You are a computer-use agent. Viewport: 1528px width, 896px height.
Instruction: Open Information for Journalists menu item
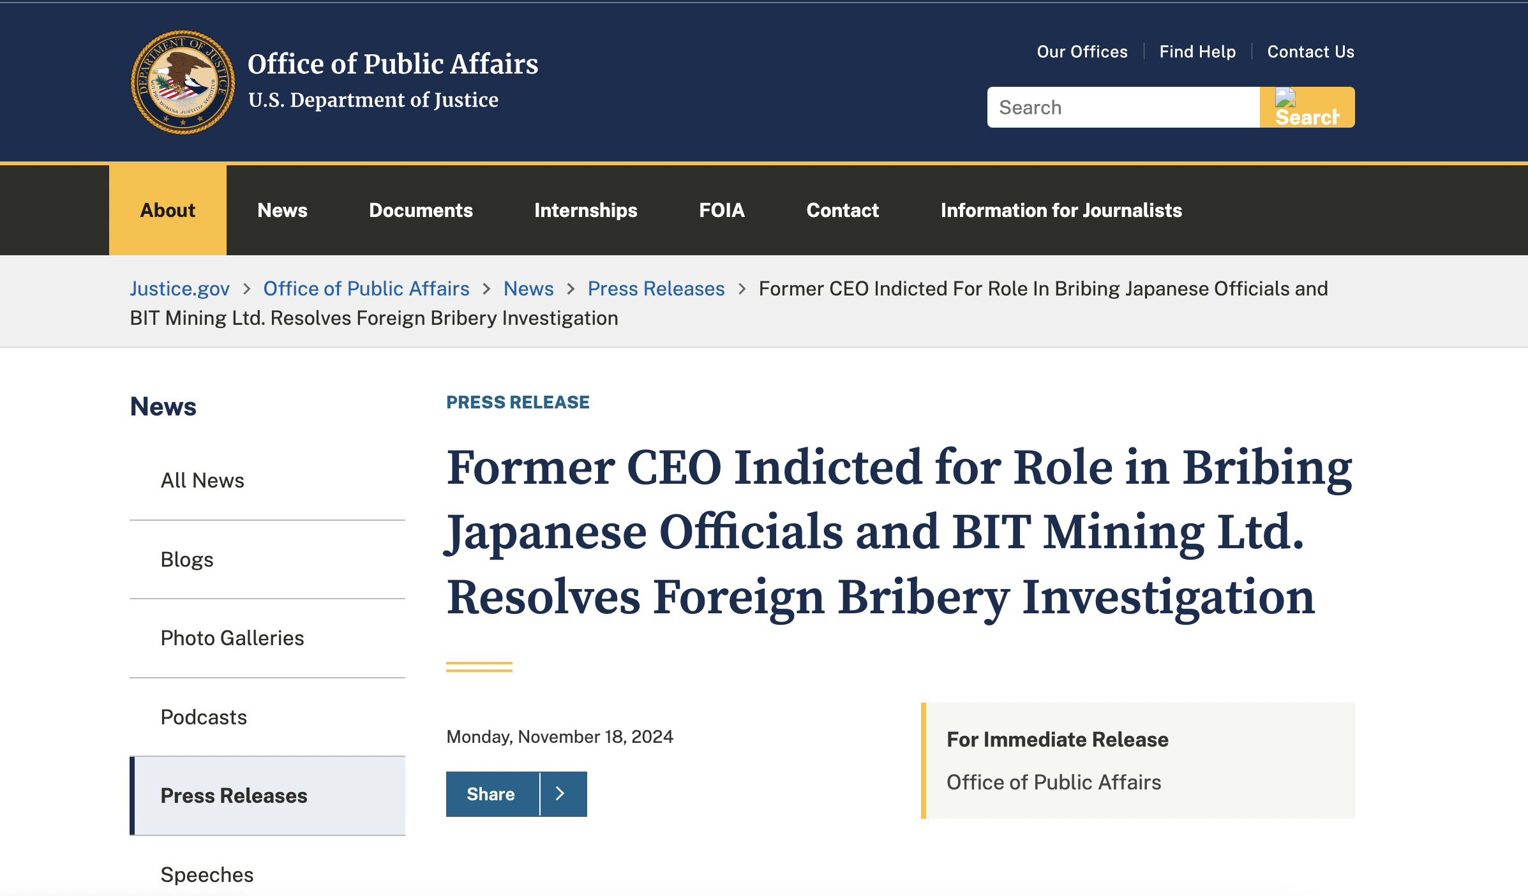[x=1061, y=210]
